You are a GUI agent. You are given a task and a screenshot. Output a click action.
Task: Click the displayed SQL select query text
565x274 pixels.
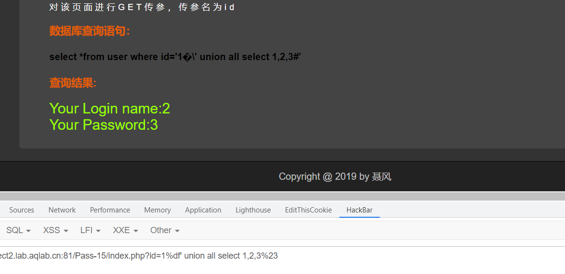click(175, 57)
